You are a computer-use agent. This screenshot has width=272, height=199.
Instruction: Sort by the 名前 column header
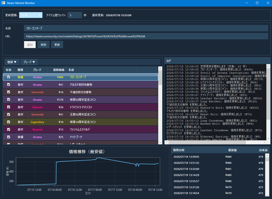[102, 70]
